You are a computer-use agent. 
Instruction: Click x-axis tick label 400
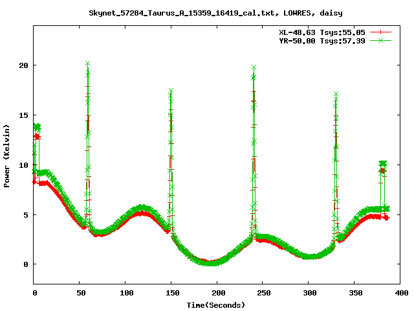[x=401, y=293]
